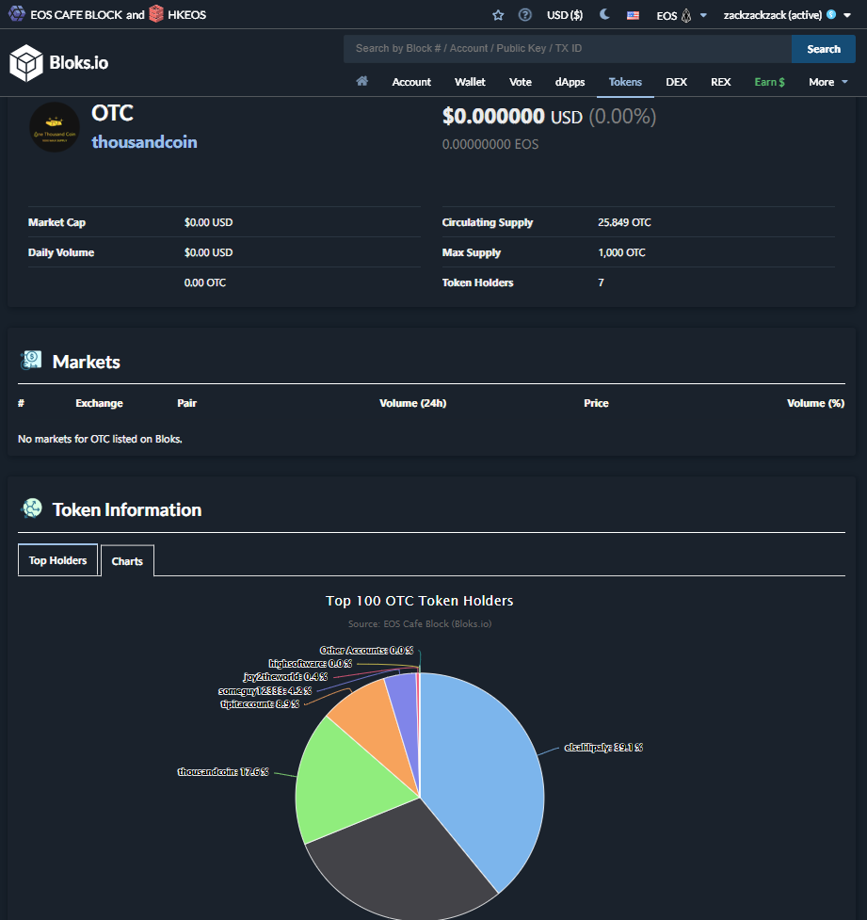Change language via US flag icon
The height and width of the screenshot is (920, 867).
[633, 15]
